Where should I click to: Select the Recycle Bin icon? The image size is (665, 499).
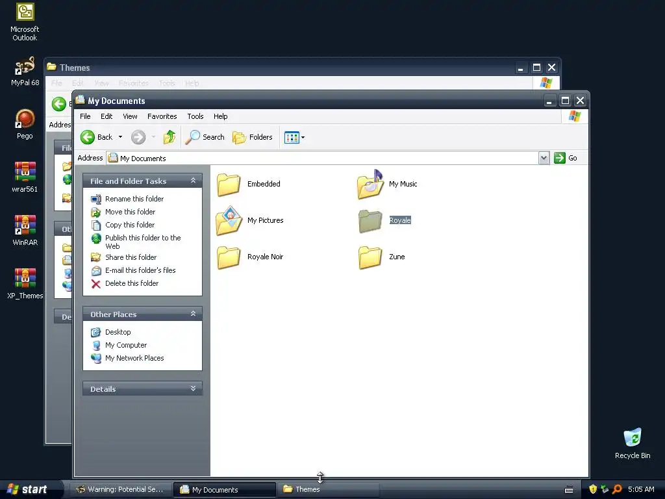tap(633, 443)
